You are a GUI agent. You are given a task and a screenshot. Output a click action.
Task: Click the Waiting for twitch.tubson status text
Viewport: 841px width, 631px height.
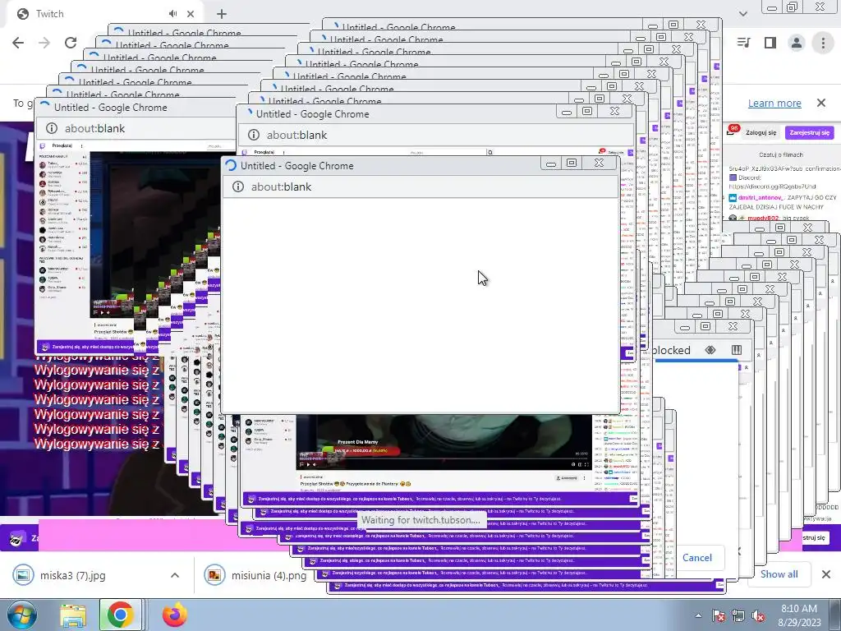click(420, 520)
